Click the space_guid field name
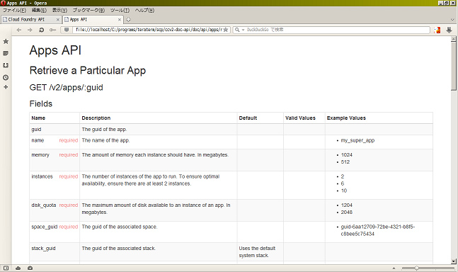 pos(45,227)
